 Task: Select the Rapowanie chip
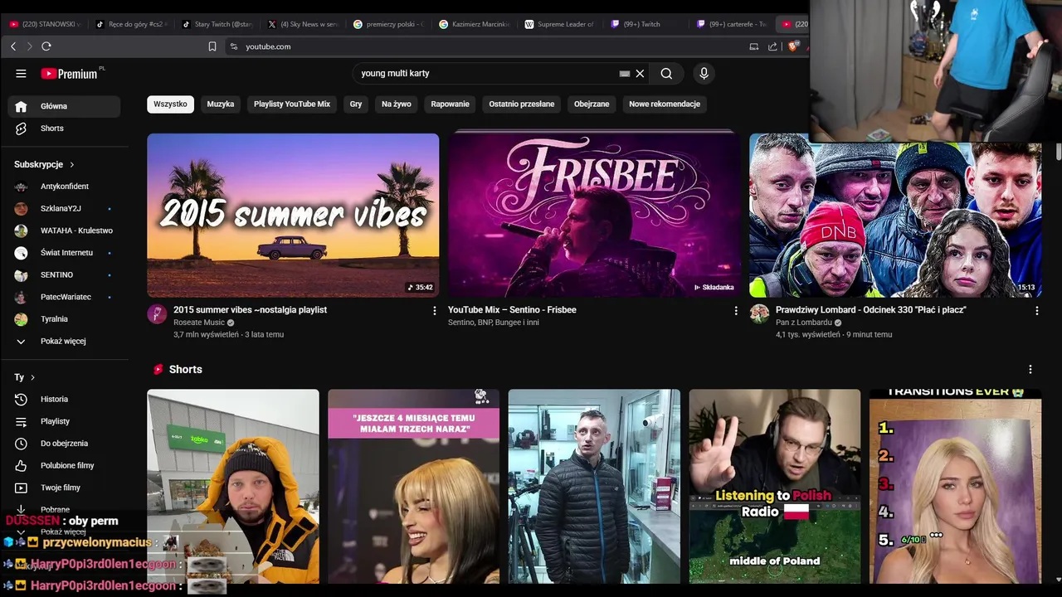coord(451,104)
